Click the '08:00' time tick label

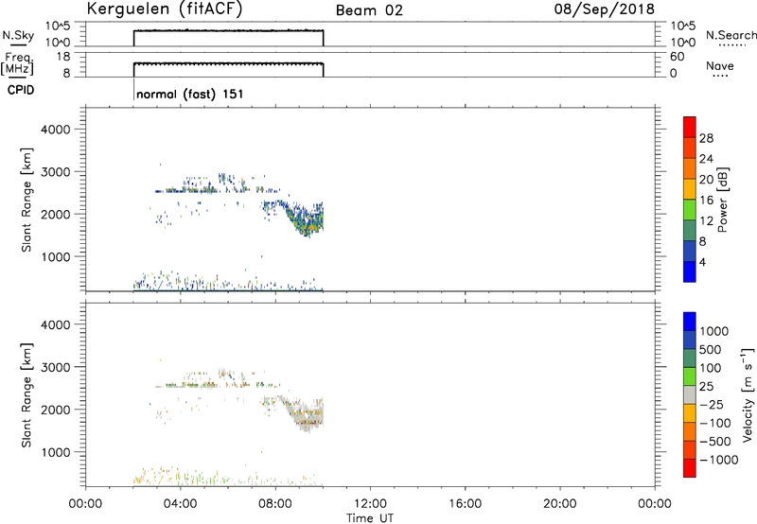coord(275,504)
